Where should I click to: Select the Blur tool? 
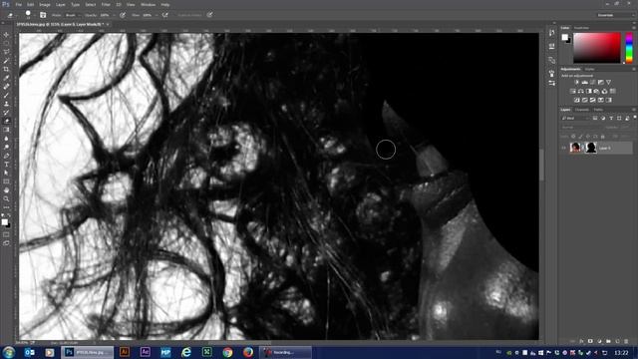6,139
